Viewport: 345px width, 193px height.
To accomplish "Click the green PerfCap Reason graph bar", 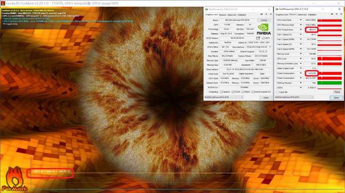I will (330, 83).
